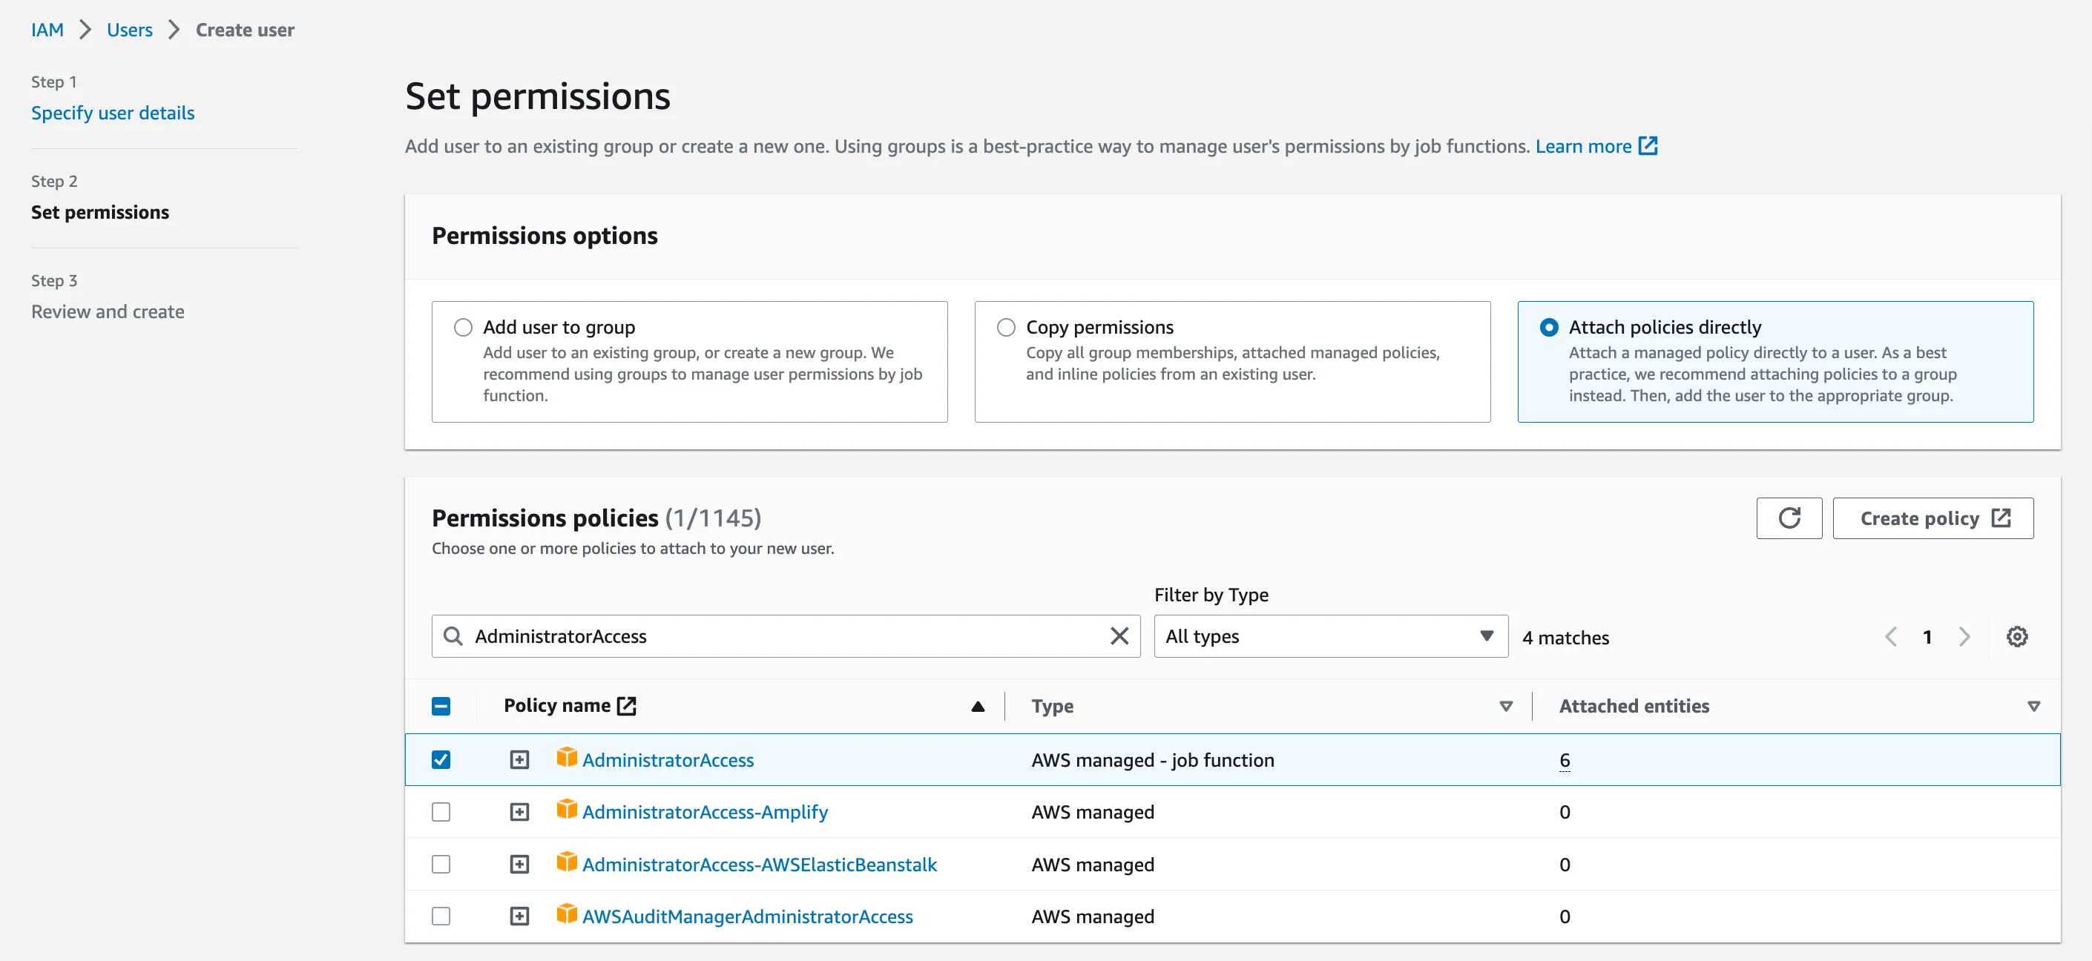Clear the search field with the X icon

point(1119,635)
